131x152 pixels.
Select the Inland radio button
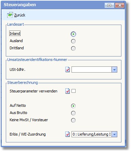[73, 34]
